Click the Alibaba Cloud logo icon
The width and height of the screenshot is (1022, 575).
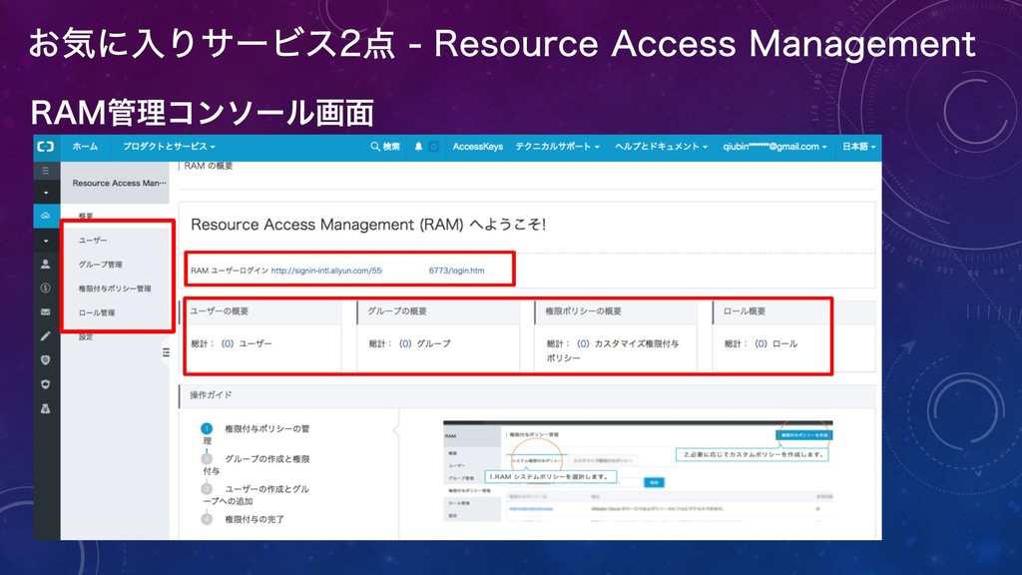click(46, 147)
